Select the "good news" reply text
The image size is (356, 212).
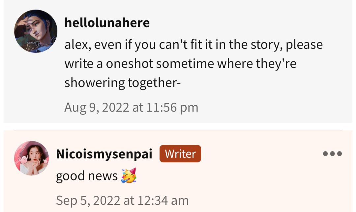(87, 176)
